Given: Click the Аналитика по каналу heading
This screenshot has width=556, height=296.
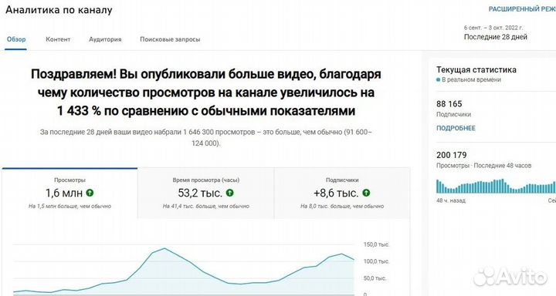Looking at the screenshot, I should [59, 10].
